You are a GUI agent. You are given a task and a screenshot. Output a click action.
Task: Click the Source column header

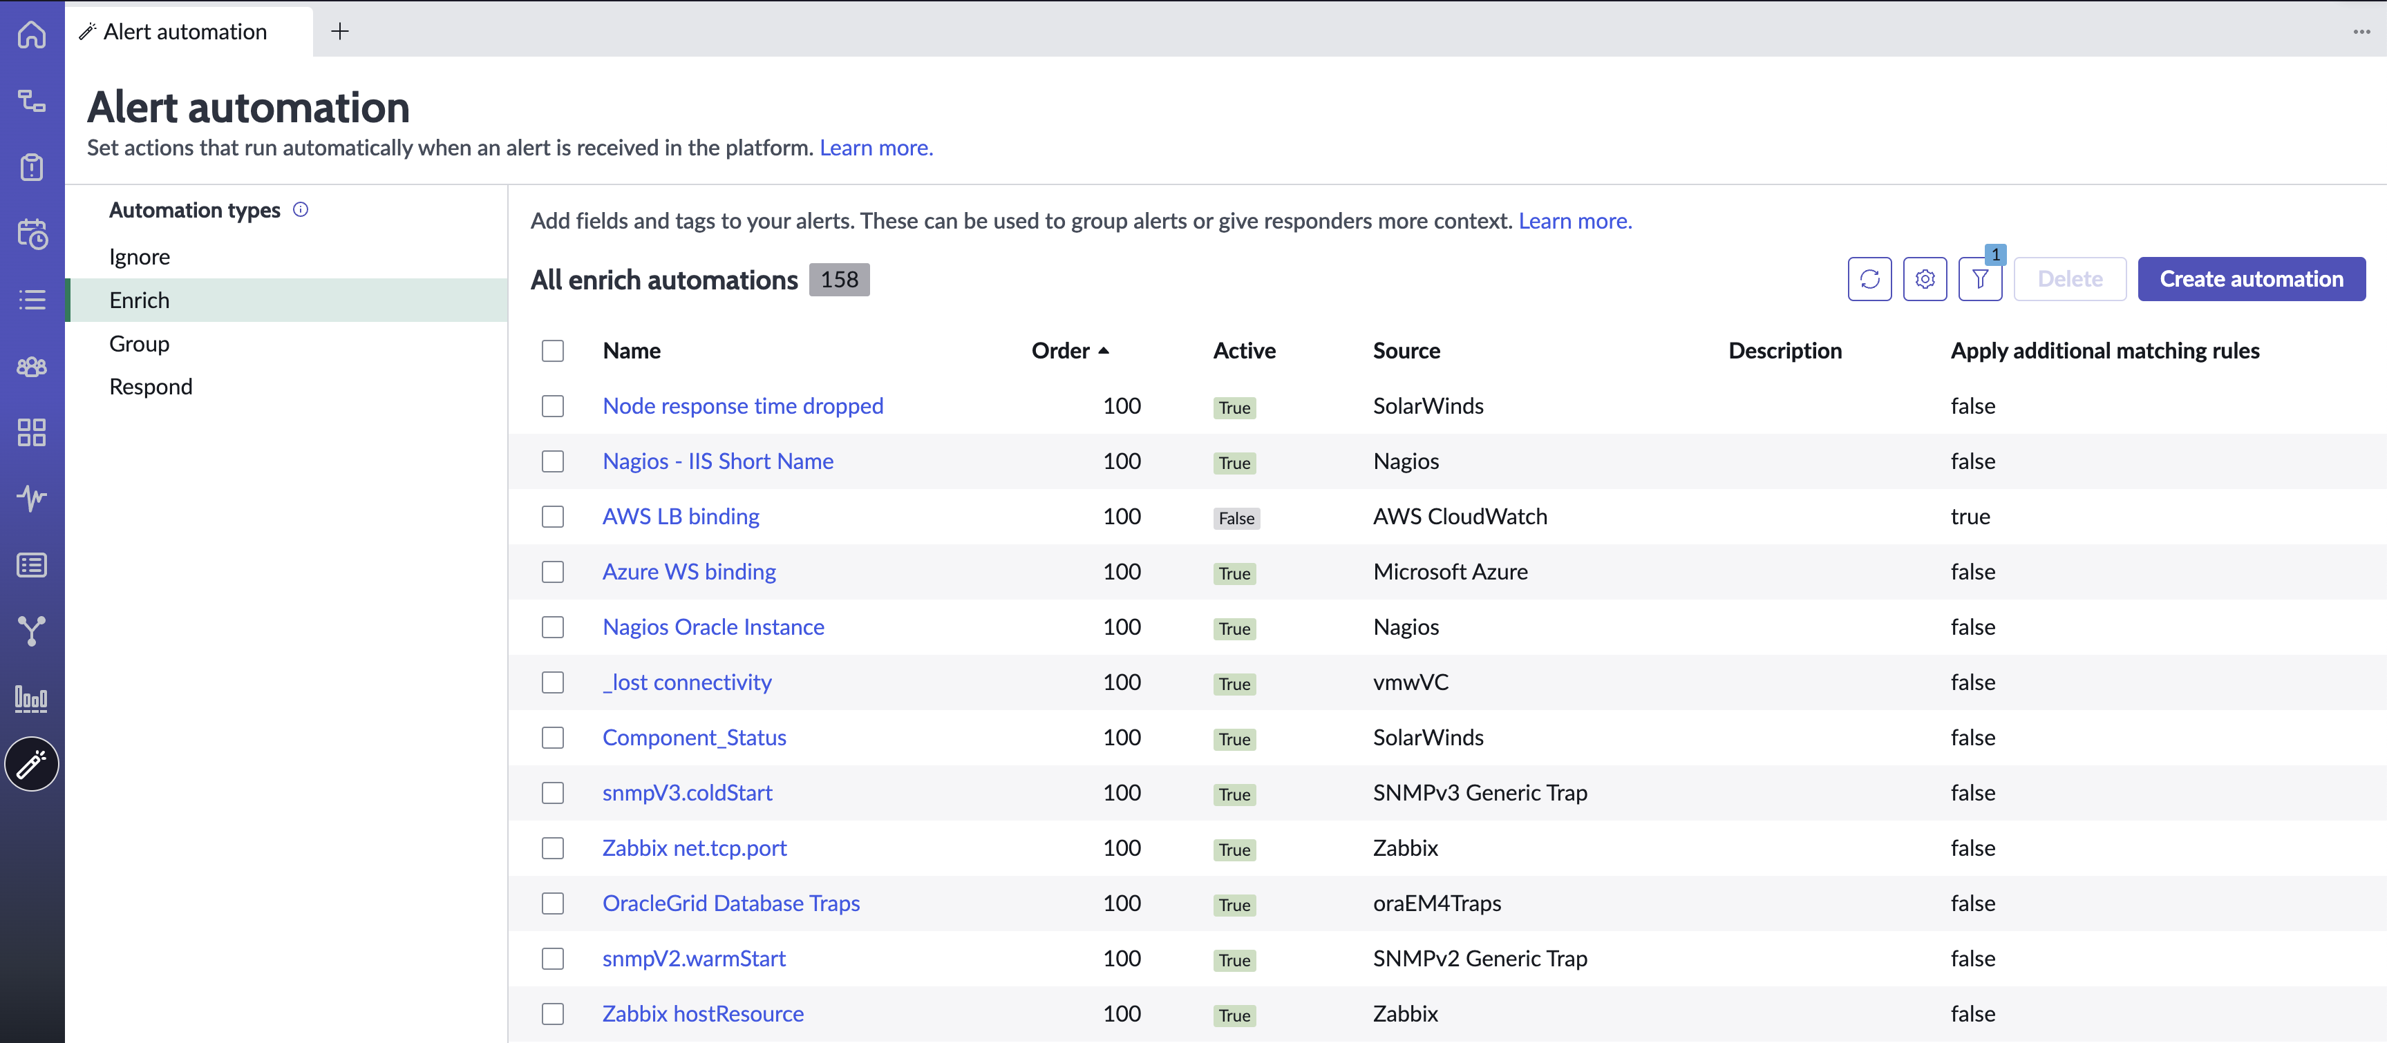(x=1406, y=351)
